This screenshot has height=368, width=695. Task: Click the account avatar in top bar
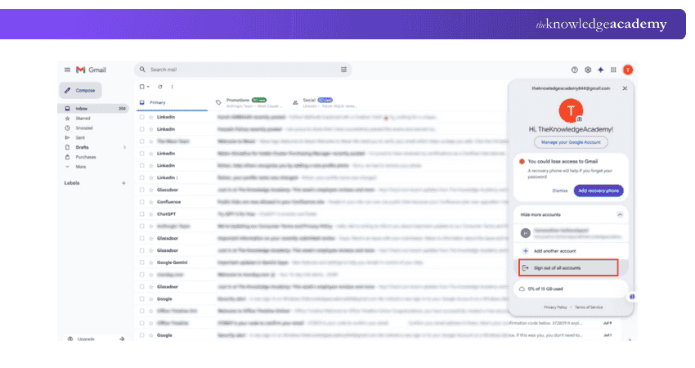point(628,70)
